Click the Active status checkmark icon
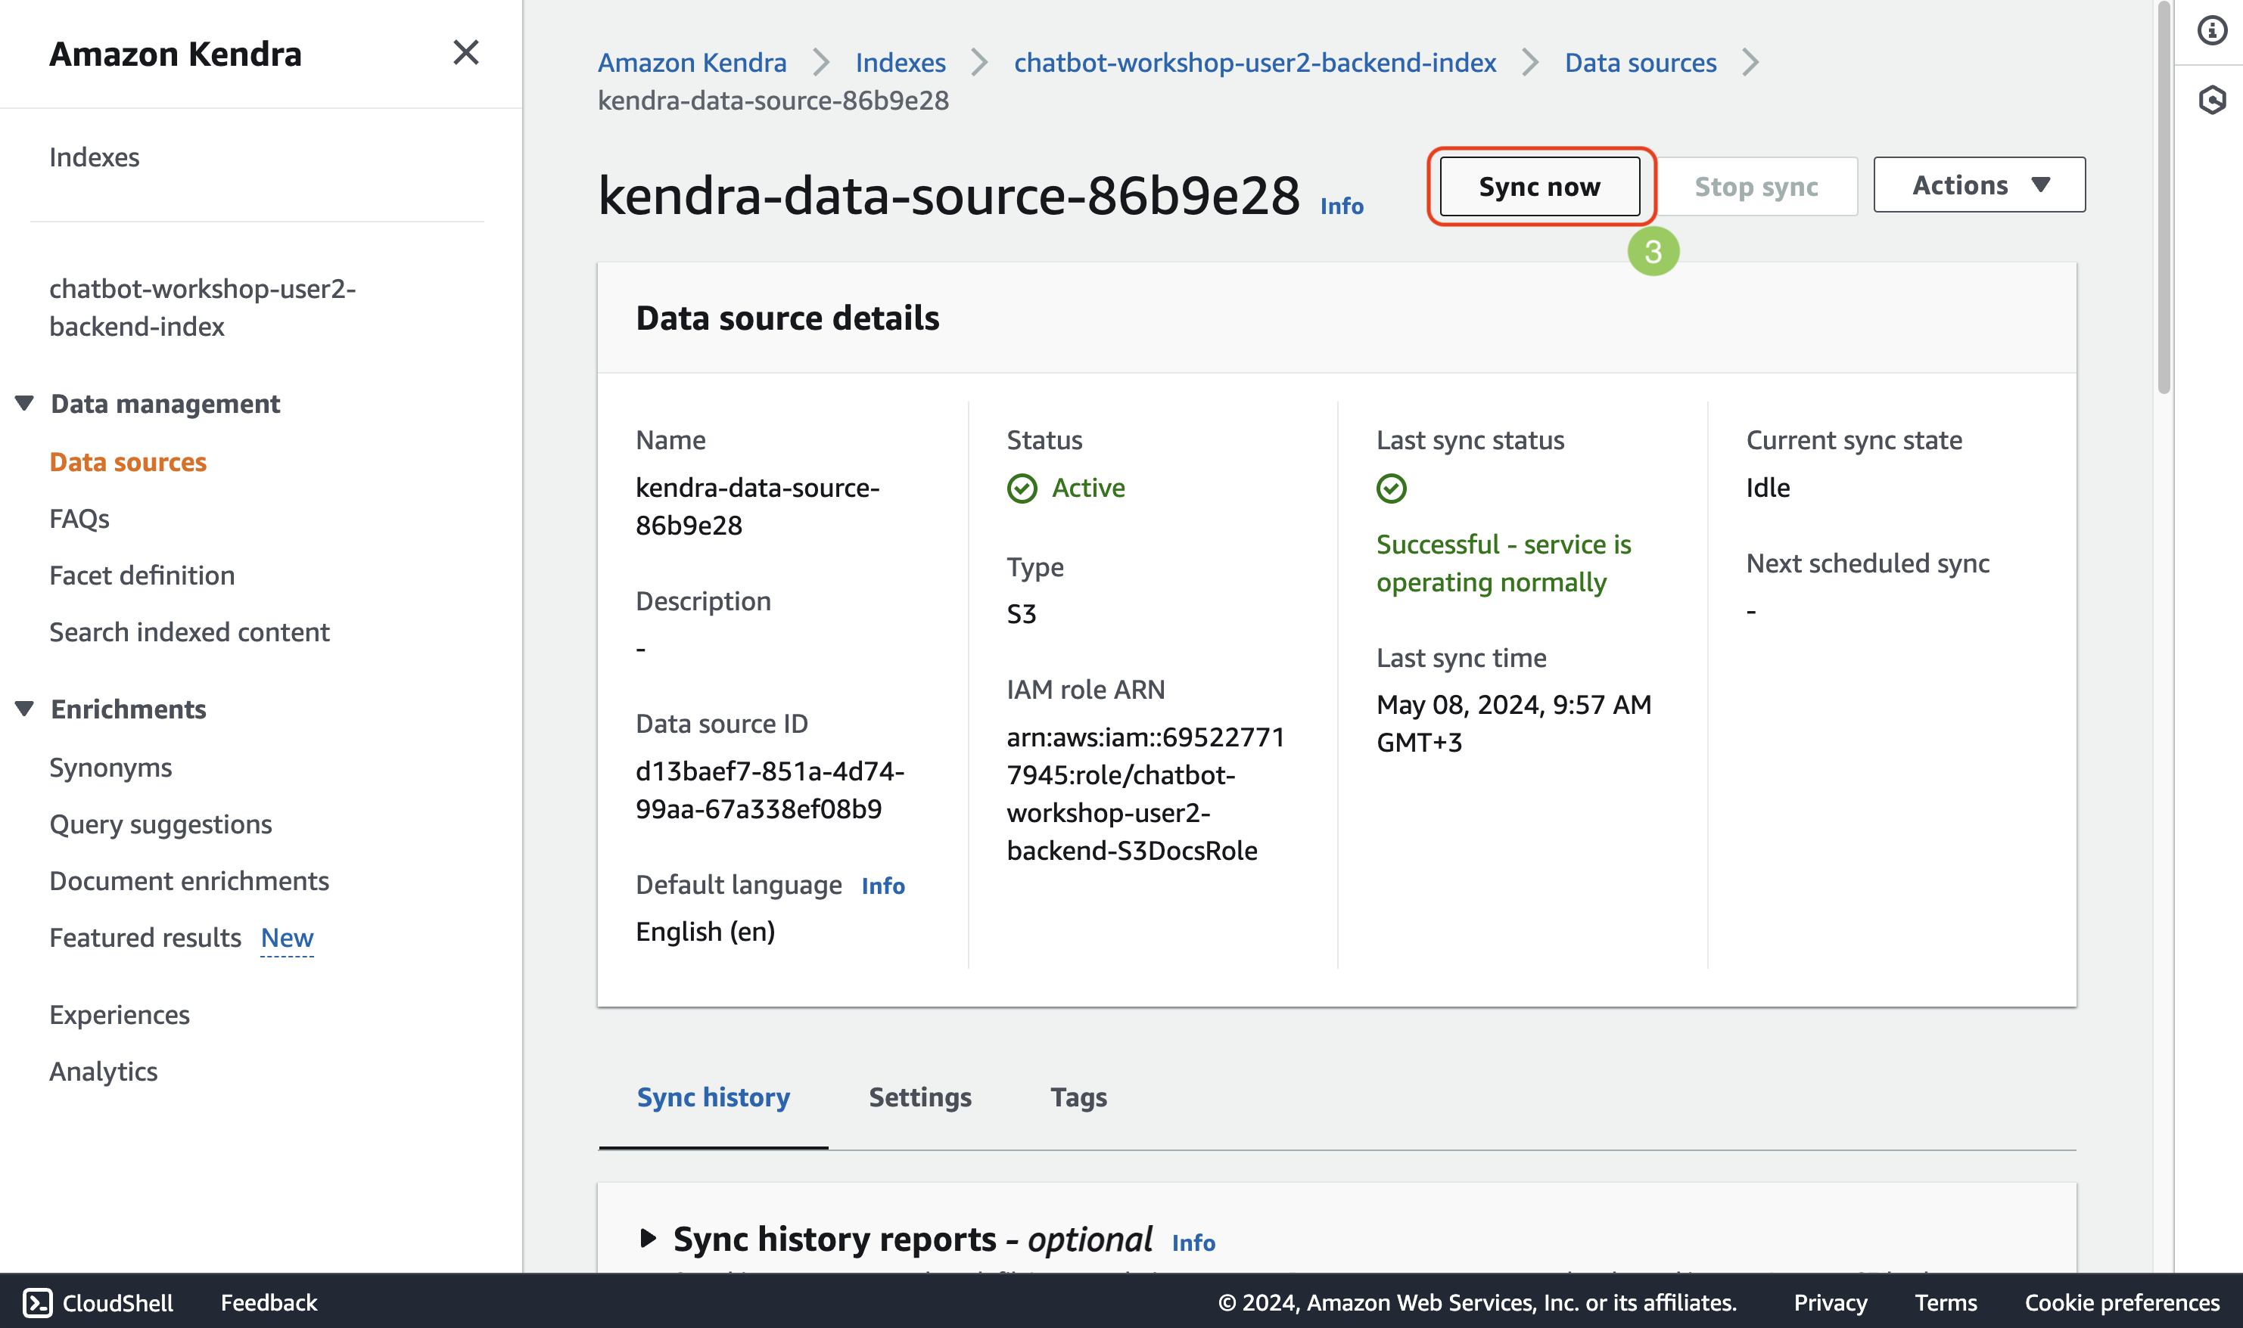The width and height of the screenshot is (2243, 1328). (x=1022, y=489)
